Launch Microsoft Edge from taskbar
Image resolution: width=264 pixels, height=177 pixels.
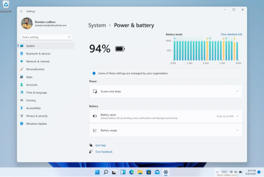(x=132, y=172)
